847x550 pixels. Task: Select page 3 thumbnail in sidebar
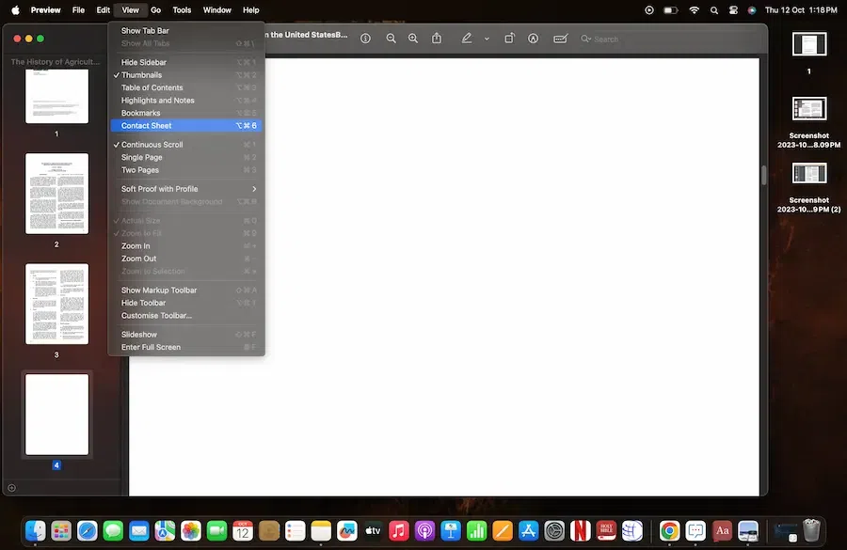(56, 304)
